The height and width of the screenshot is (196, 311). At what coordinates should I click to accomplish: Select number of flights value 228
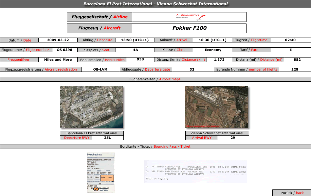(x=295, y=70)
